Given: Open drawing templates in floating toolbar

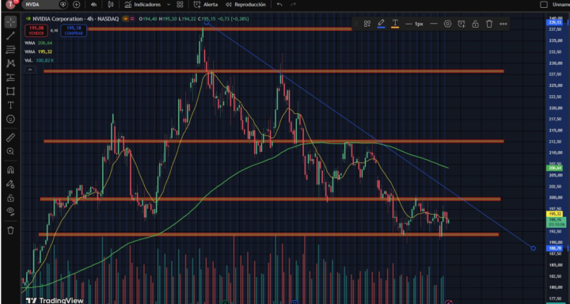Looking at the screenshot, I should tap(367, 24).
